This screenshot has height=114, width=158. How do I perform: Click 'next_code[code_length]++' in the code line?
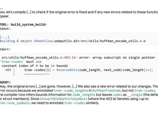click(x=127, y=70)
